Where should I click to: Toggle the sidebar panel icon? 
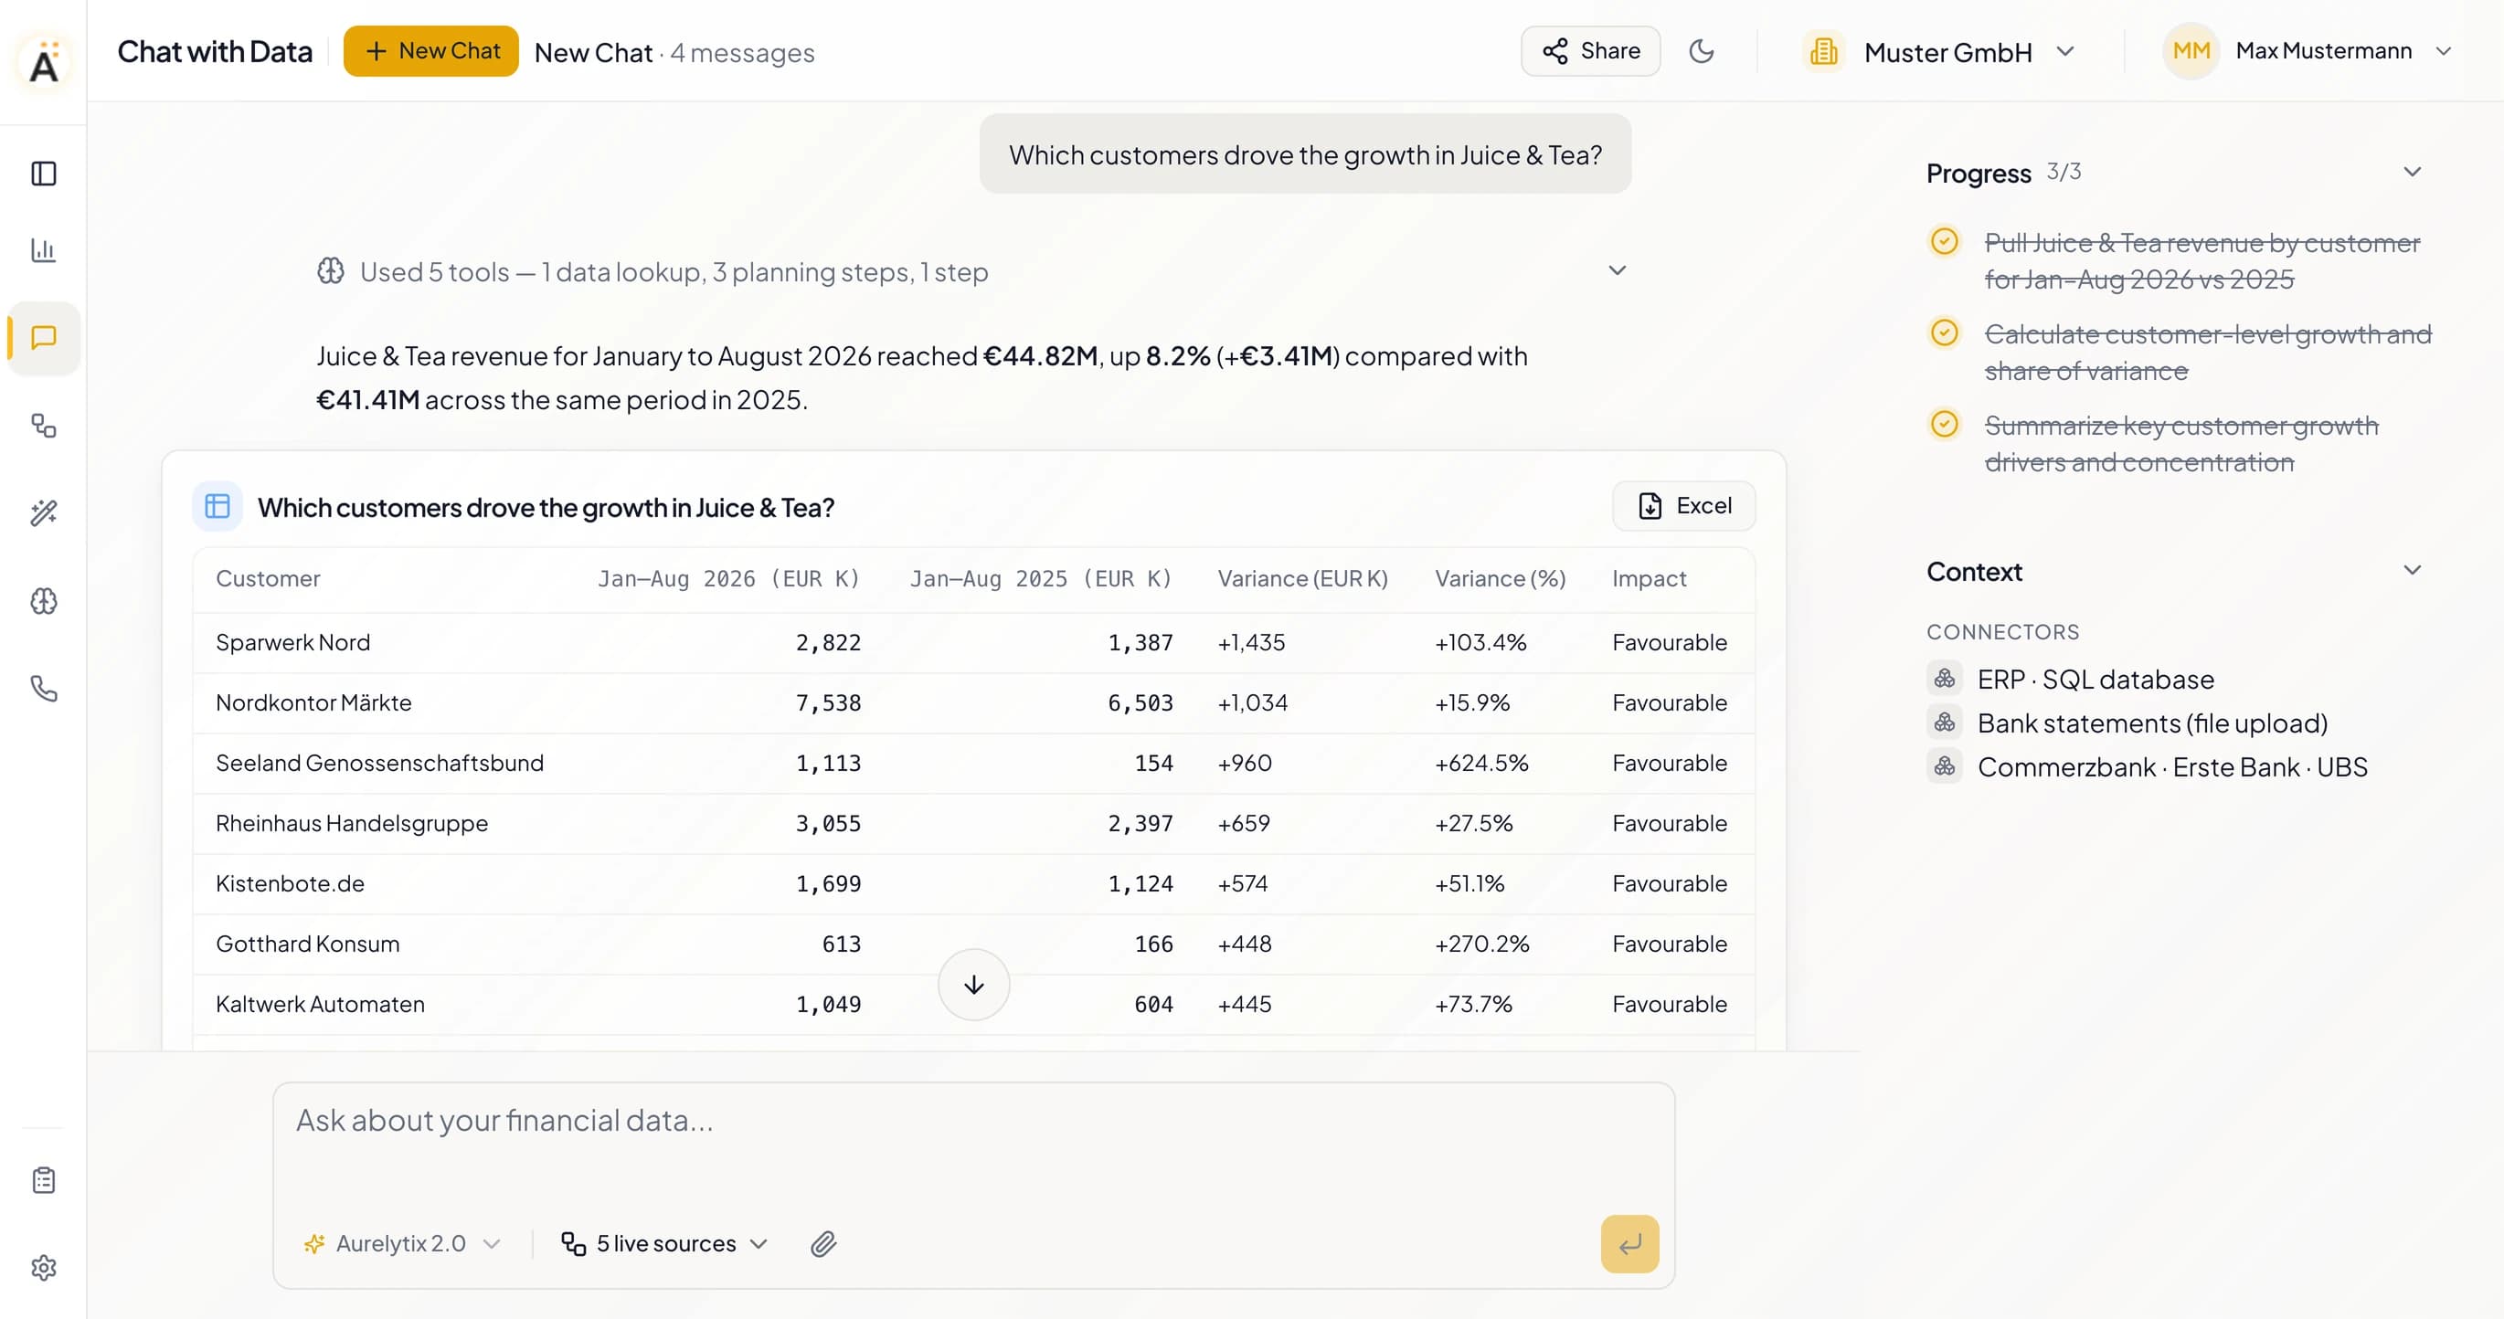click(44, 174)
